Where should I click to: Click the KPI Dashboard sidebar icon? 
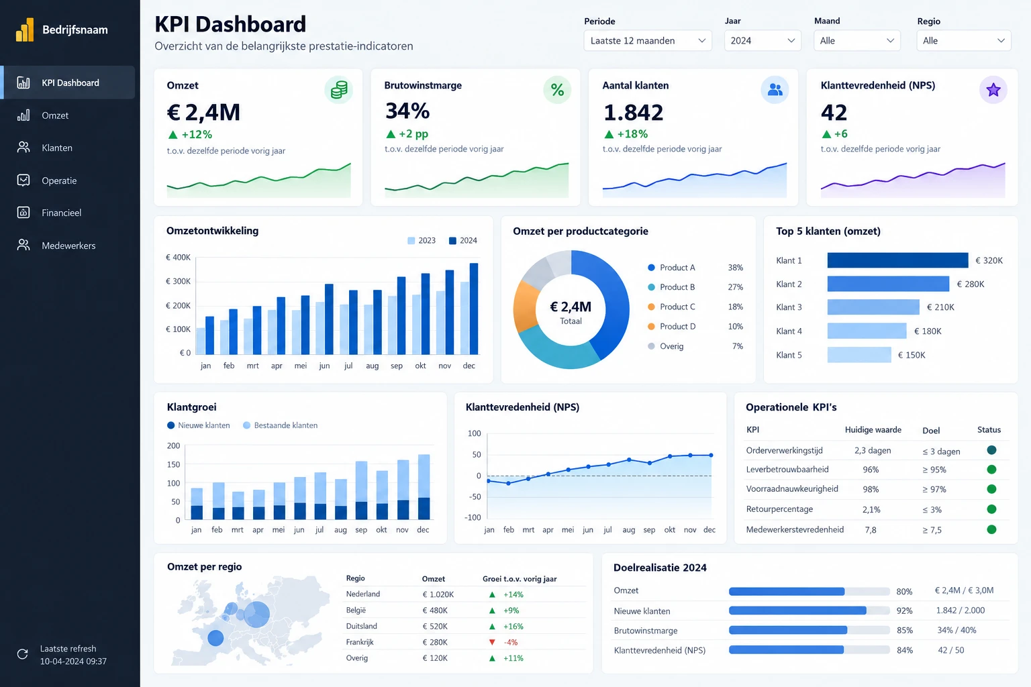point(23,83)
